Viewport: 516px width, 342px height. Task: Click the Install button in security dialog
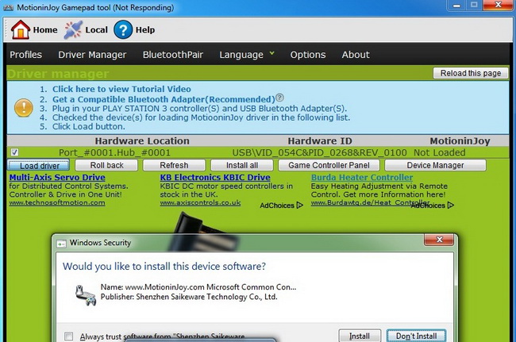359,336
